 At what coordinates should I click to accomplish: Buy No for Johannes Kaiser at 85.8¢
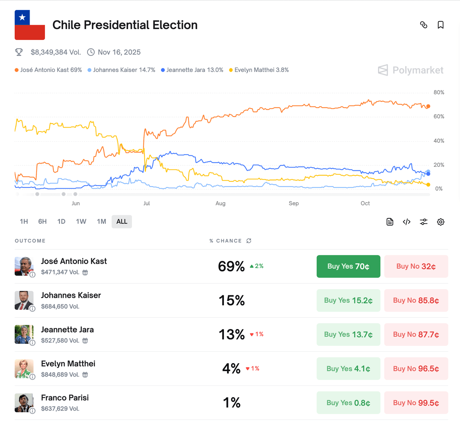tap(416, 300)
